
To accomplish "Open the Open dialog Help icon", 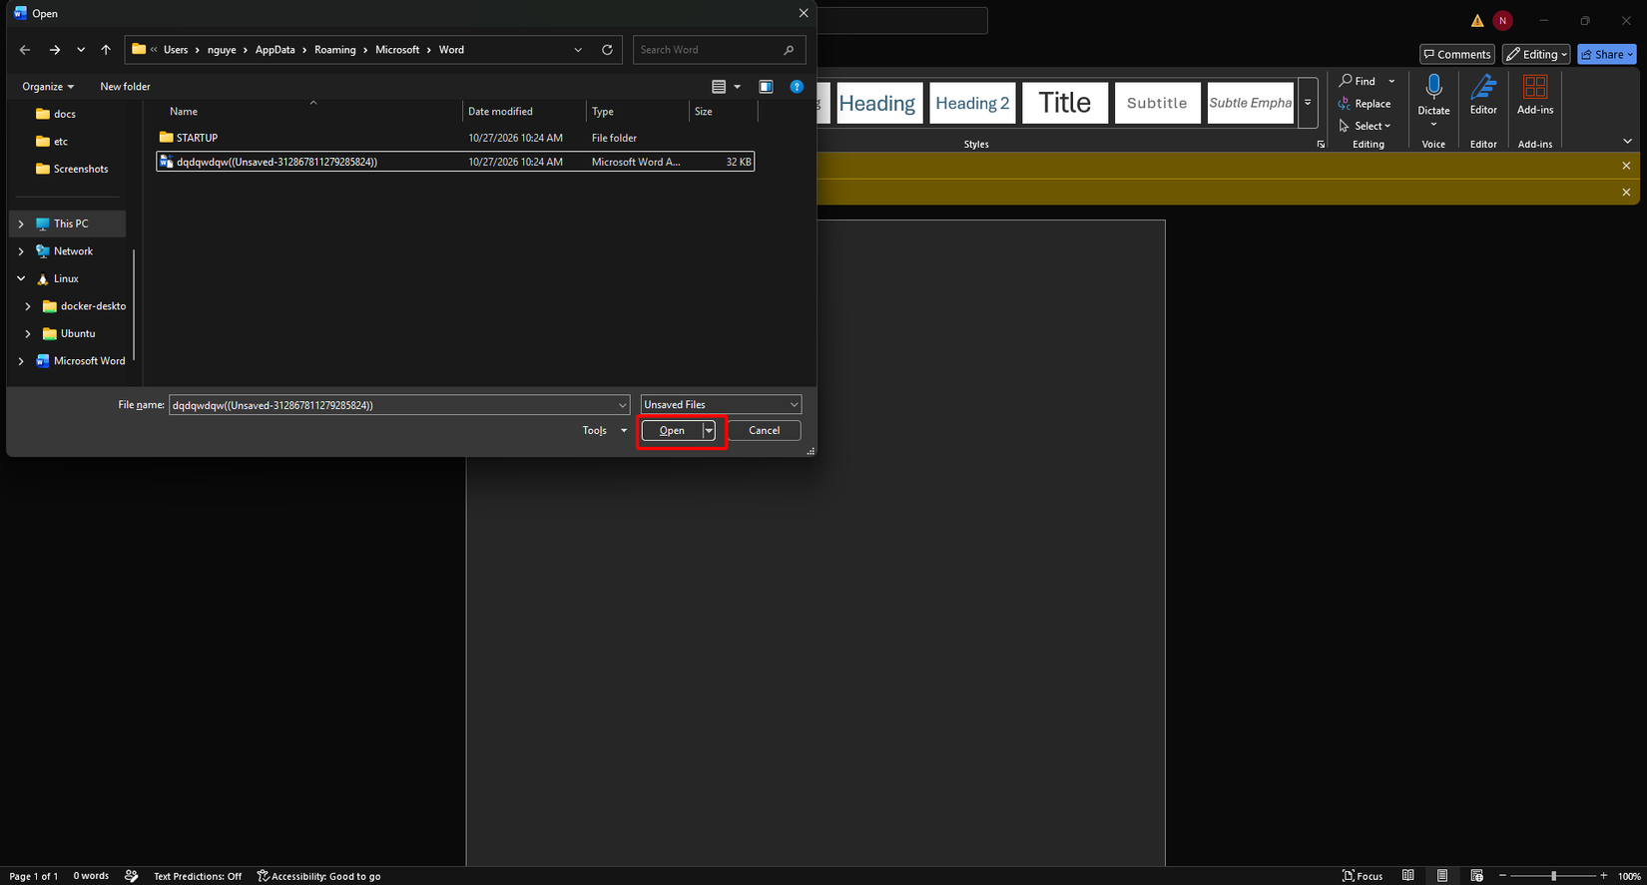I will (x=797, y=87).
